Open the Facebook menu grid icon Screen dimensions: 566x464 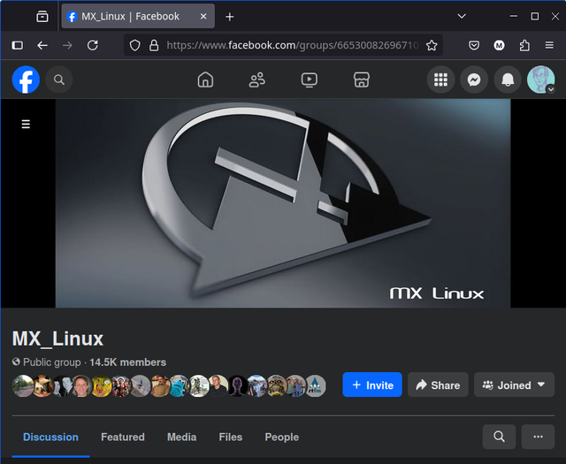click(440, 80)
